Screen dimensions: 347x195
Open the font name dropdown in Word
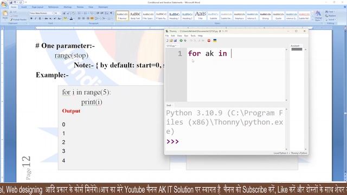coord(53,13)
